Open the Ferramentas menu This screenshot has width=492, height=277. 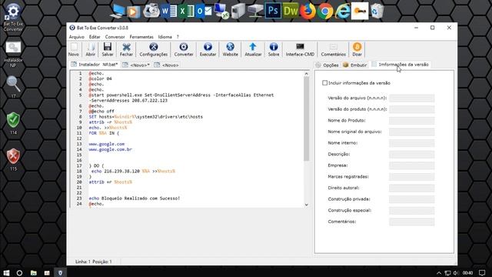coord(141,37)
